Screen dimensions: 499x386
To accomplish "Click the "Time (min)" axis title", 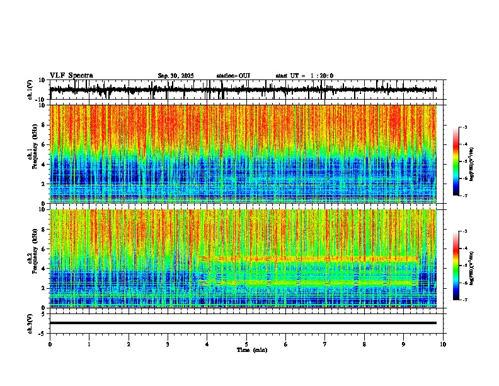I will click(x=252, y=350).
